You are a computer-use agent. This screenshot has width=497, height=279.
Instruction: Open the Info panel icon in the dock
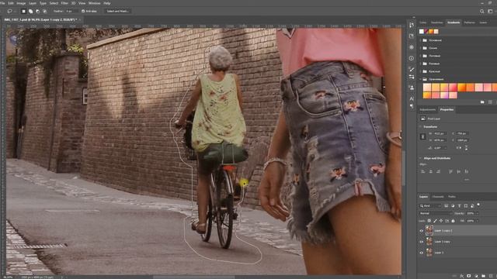point(412,58)
